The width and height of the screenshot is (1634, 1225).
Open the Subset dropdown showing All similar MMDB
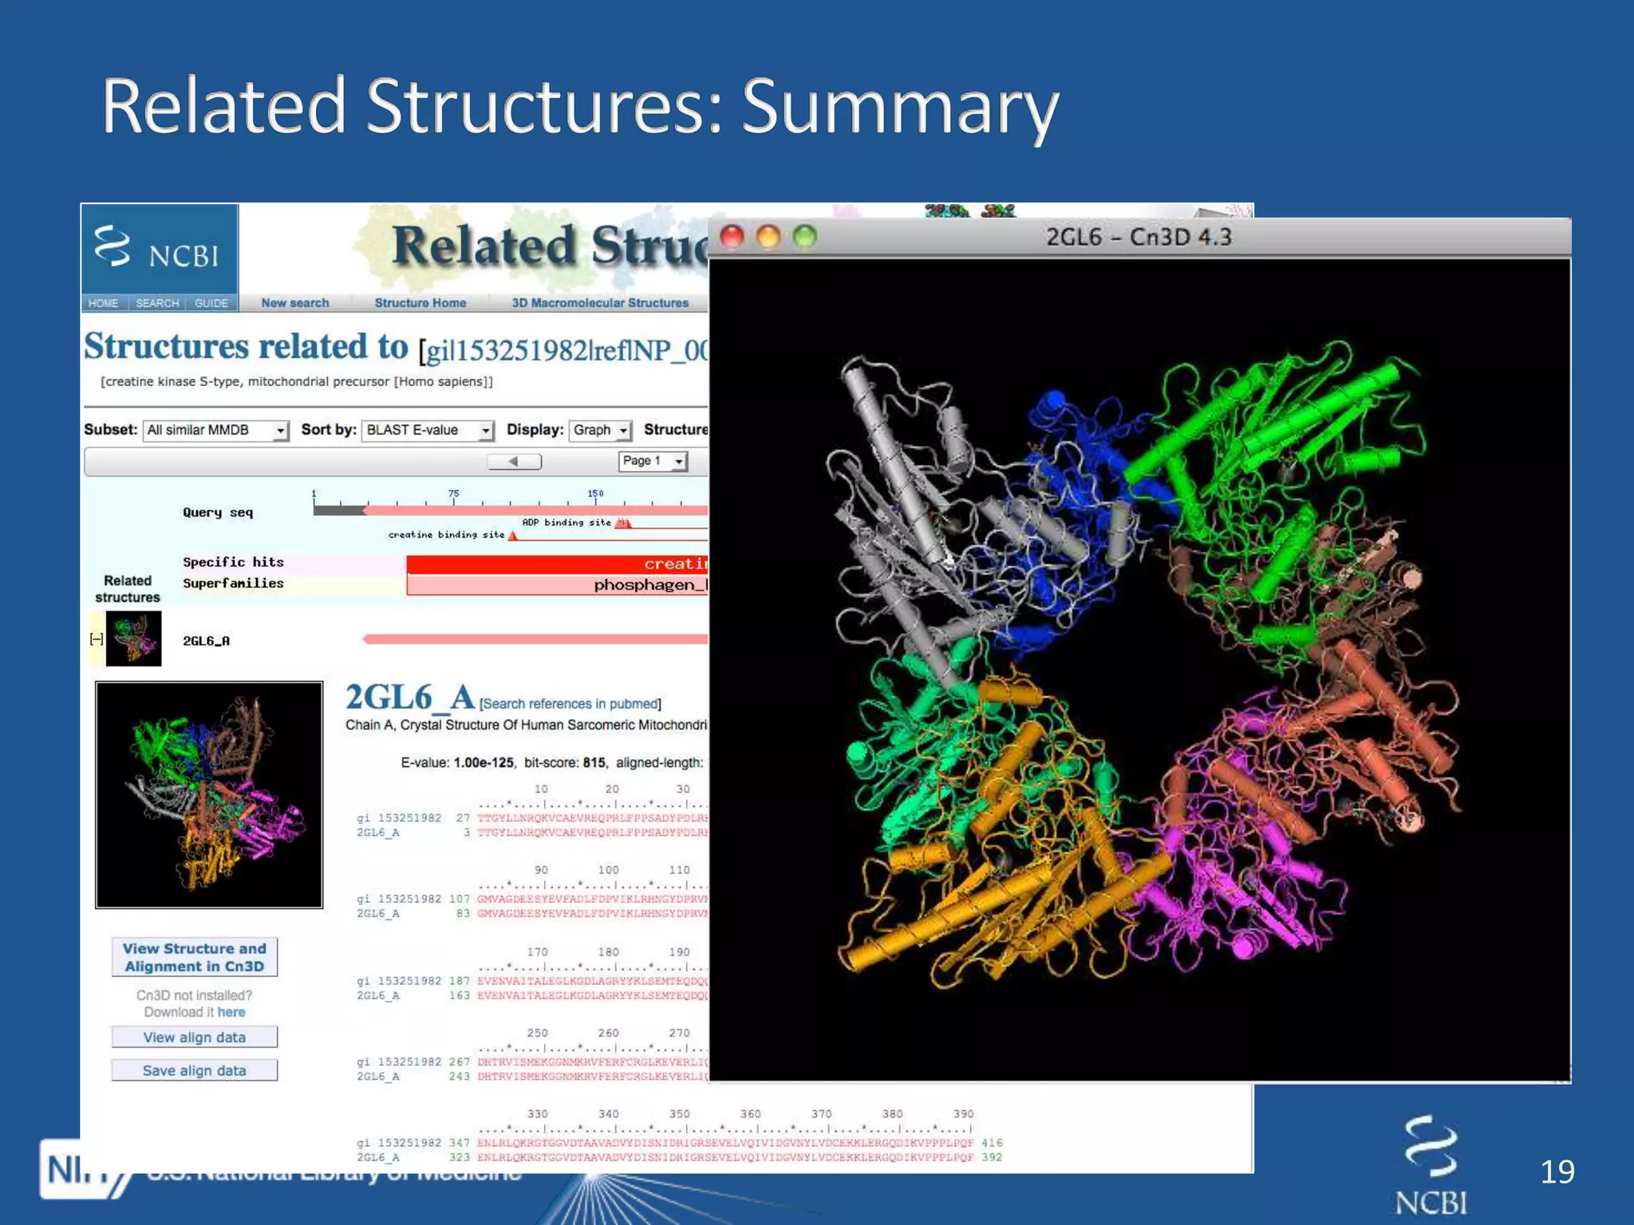(x=215, y=430)
